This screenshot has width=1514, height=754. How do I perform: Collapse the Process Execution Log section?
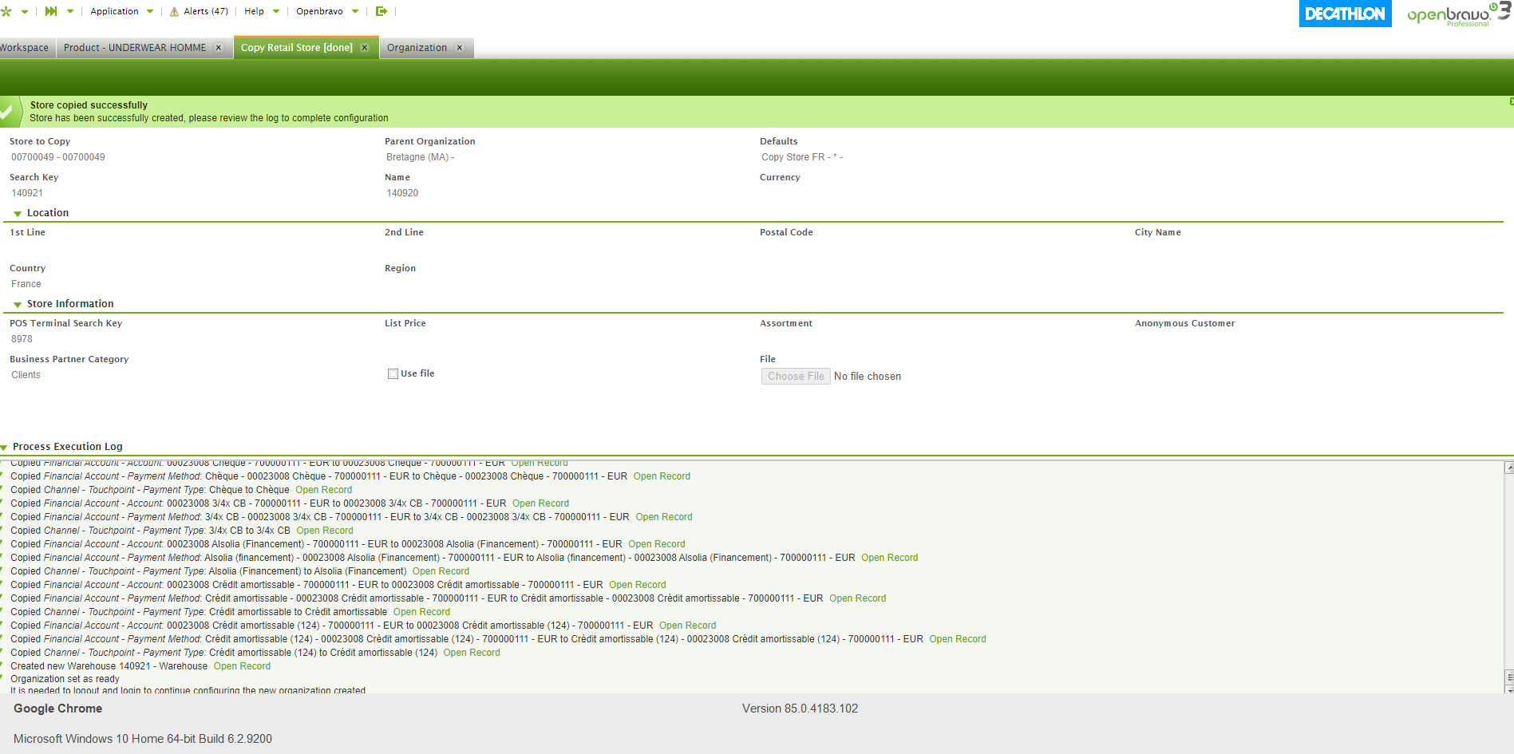4,448
